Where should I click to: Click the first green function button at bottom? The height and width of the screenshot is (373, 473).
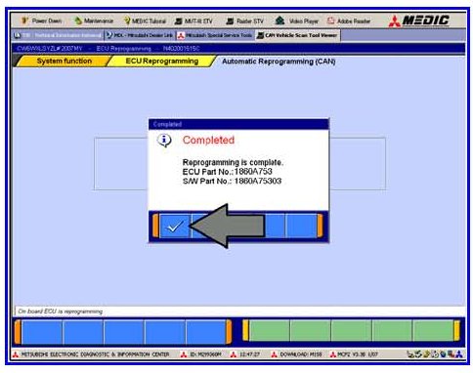click(270, 331)
